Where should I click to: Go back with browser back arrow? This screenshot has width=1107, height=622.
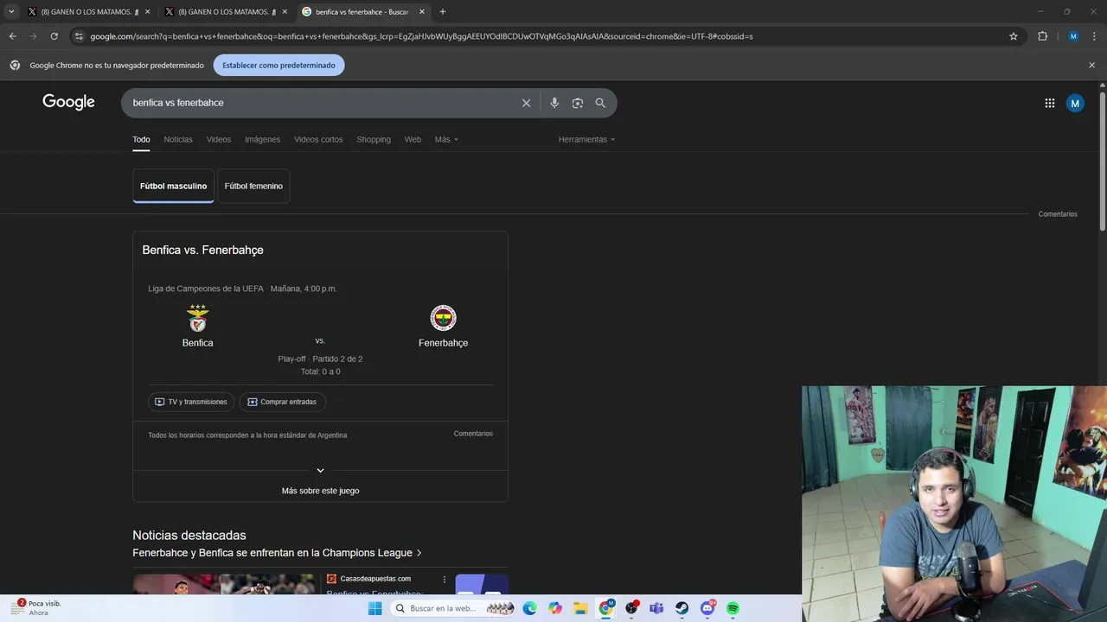pos(12,36)
